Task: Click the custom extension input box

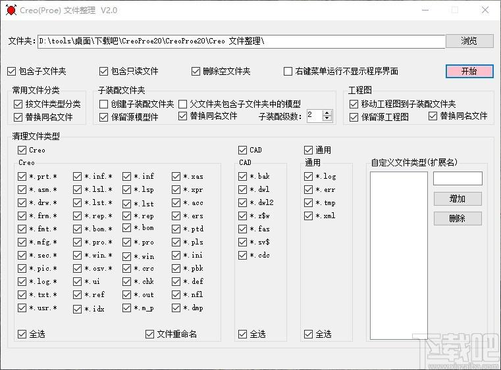Action: tap(458, 178)
